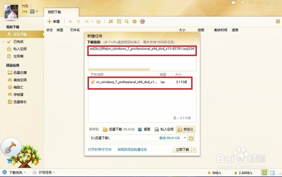Click 大小 column header in dialog
This screenshot has width=282, height=177.
pos(178,75)
